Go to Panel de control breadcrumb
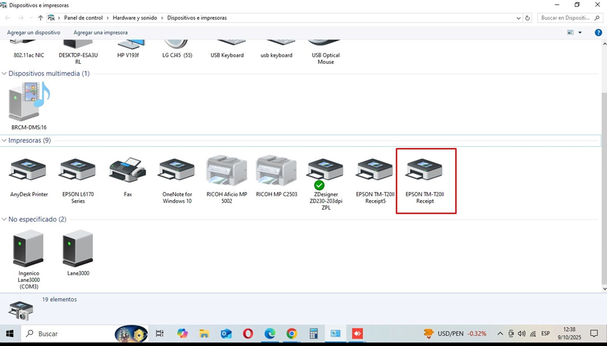Screen dimensions: 607x346 point(83,18)
